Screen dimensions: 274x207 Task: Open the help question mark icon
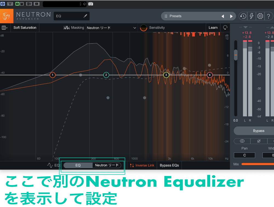click(x=269, y=16)
